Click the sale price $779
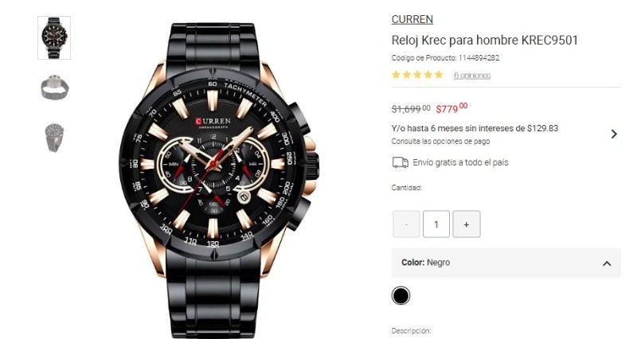The height and width of the screenshot is (339, 637). point(451,108)
